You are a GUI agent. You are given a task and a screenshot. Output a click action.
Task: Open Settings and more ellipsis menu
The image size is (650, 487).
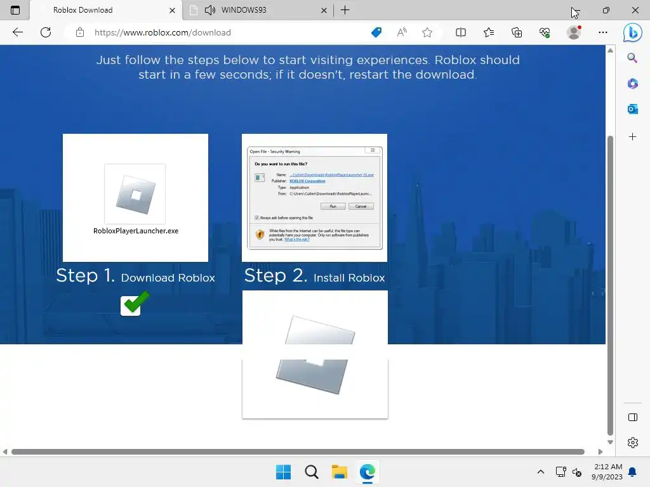click(x=603, y=32)
